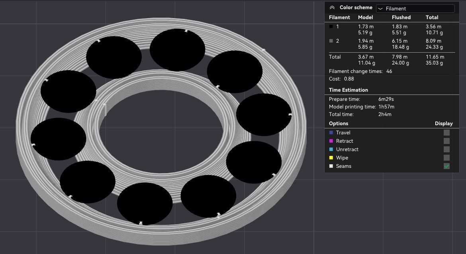Click the Display column heading
Screen dimensions: 466x254
pyautogui.click(x=444, y=124)
